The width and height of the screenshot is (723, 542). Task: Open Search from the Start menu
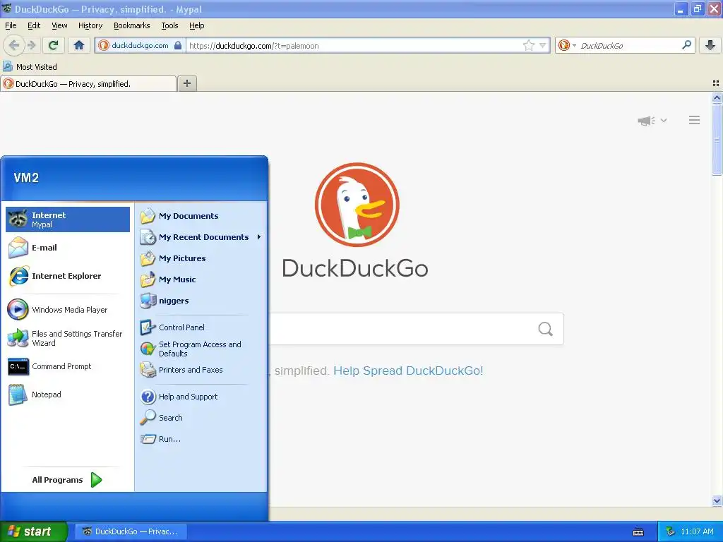(x=201, y=418)
